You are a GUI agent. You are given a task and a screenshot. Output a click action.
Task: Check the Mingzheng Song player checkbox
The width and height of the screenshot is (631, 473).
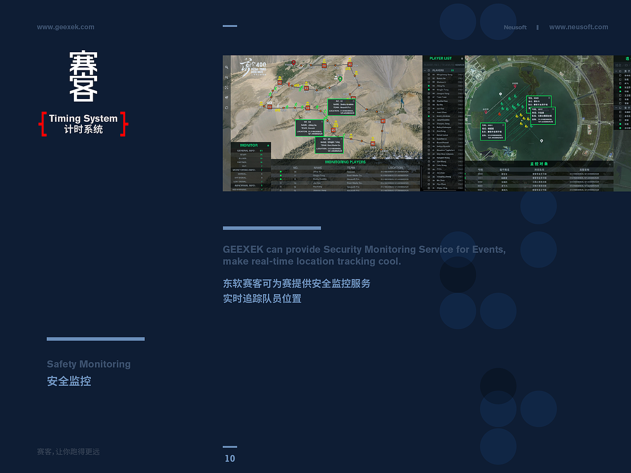point(429,74)
